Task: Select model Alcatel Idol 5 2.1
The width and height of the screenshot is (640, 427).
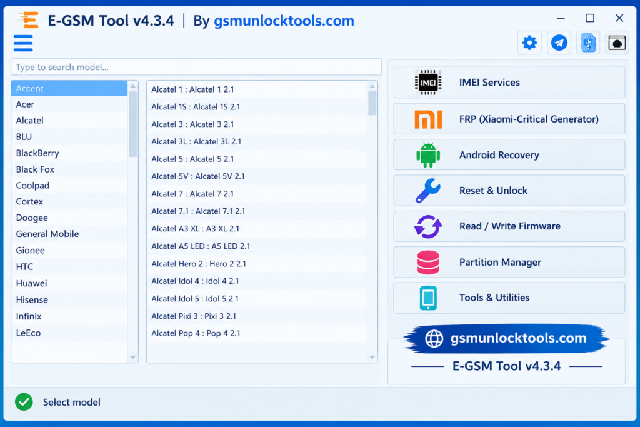Action: (257, 298)
